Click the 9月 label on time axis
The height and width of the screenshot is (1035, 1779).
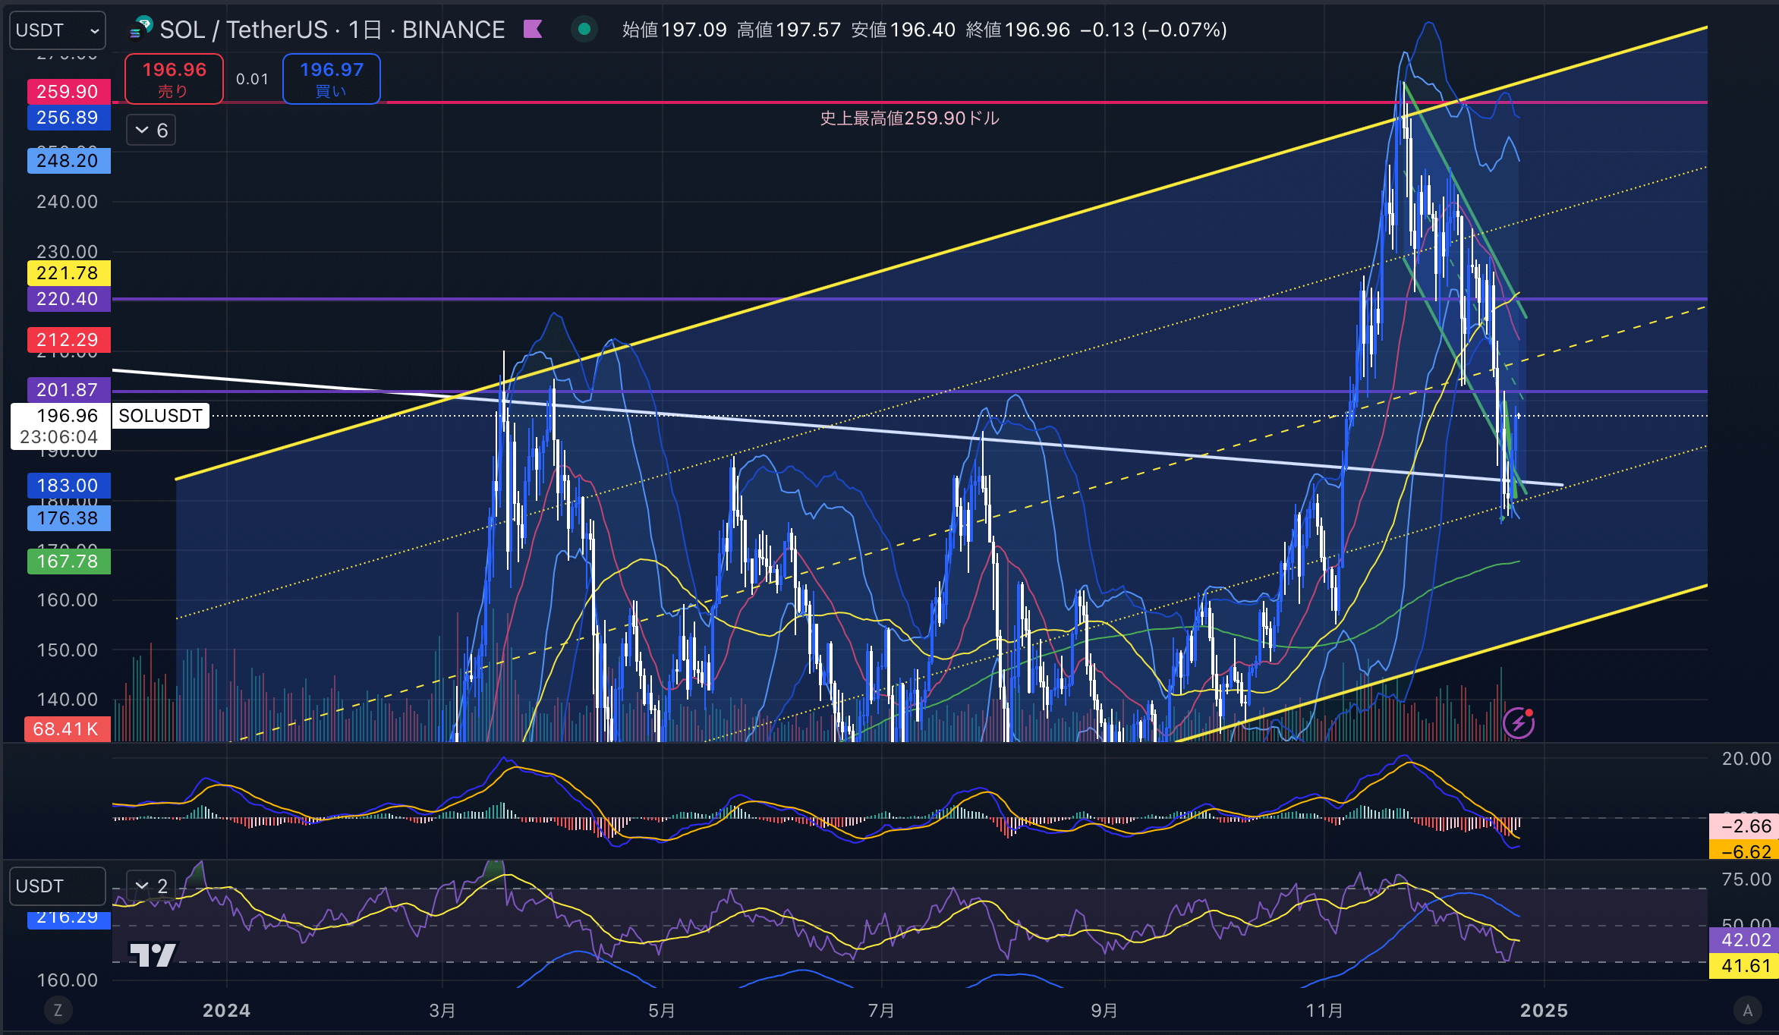coord(1104,1010)
